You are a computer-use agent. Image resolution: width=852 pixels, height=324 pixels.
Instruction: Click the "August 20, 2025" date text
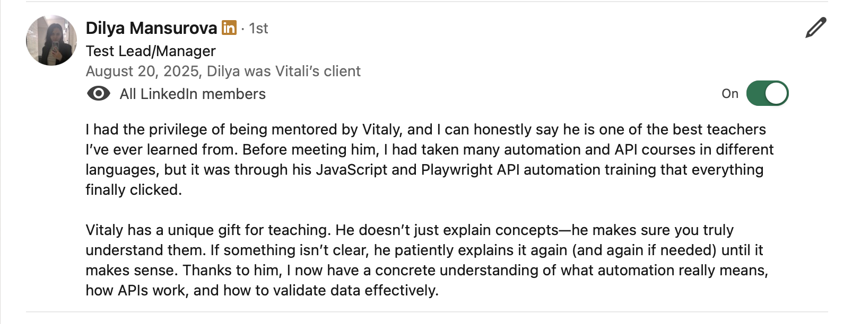click(143, 71)
